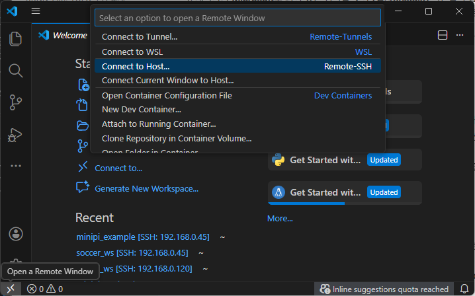Click the VS Code logo in title bar
The width and height of the screenshot is (475, 296).
(12, 11)
